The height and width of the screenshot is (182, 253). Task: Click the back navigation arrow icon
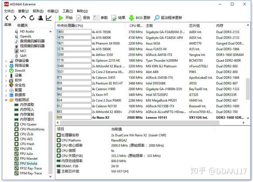7,18
